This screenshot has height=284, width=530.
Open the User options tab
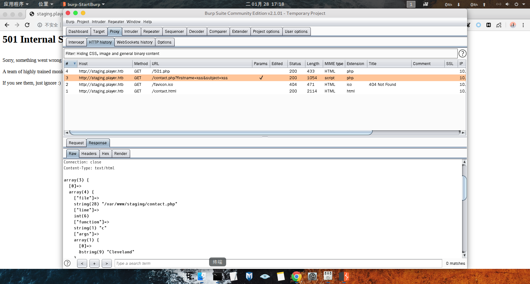tap(296, 32)
